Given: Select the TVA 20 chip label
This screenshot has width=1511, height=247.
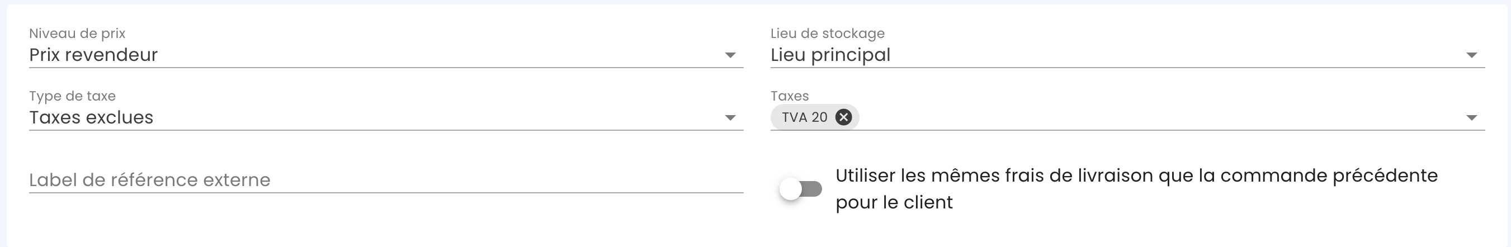Looking at the screenshot, I should tap(805, 117).
